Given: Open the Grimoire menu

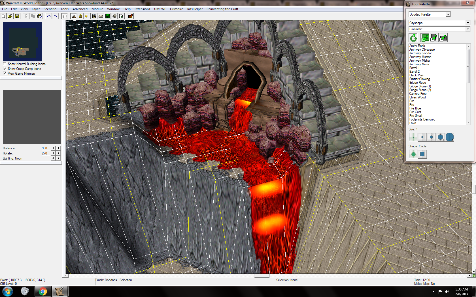Looking at the screenshot, I should coord(177,9).
